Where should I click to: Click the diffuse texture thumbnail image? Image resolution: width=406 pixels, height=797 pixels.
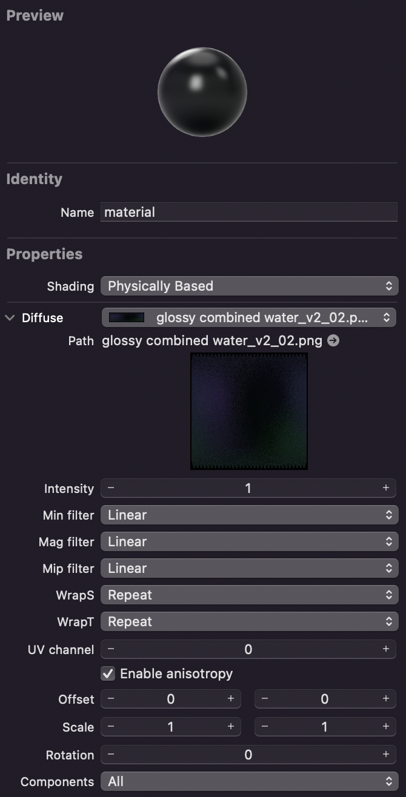tap(248, 411)
